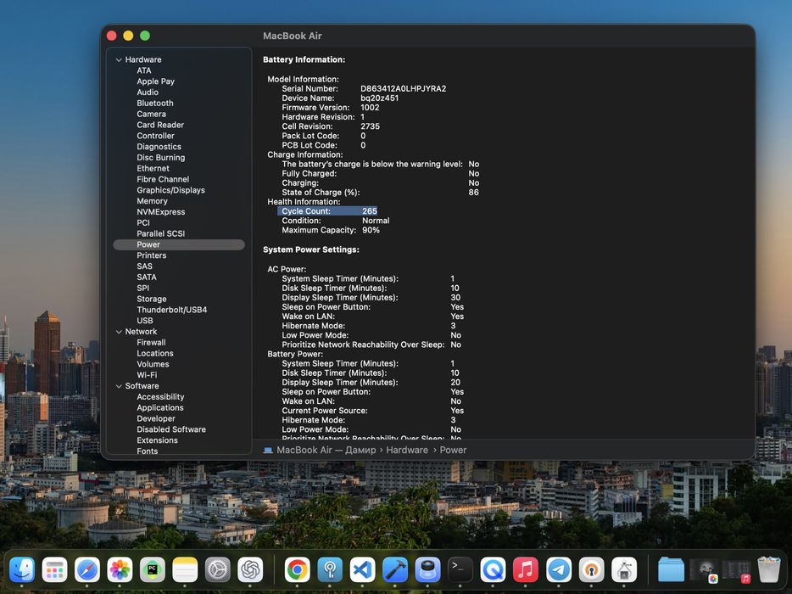792x594 pixels.
Task: Open Safari browser in dock
Action: (x=86, y=569)
